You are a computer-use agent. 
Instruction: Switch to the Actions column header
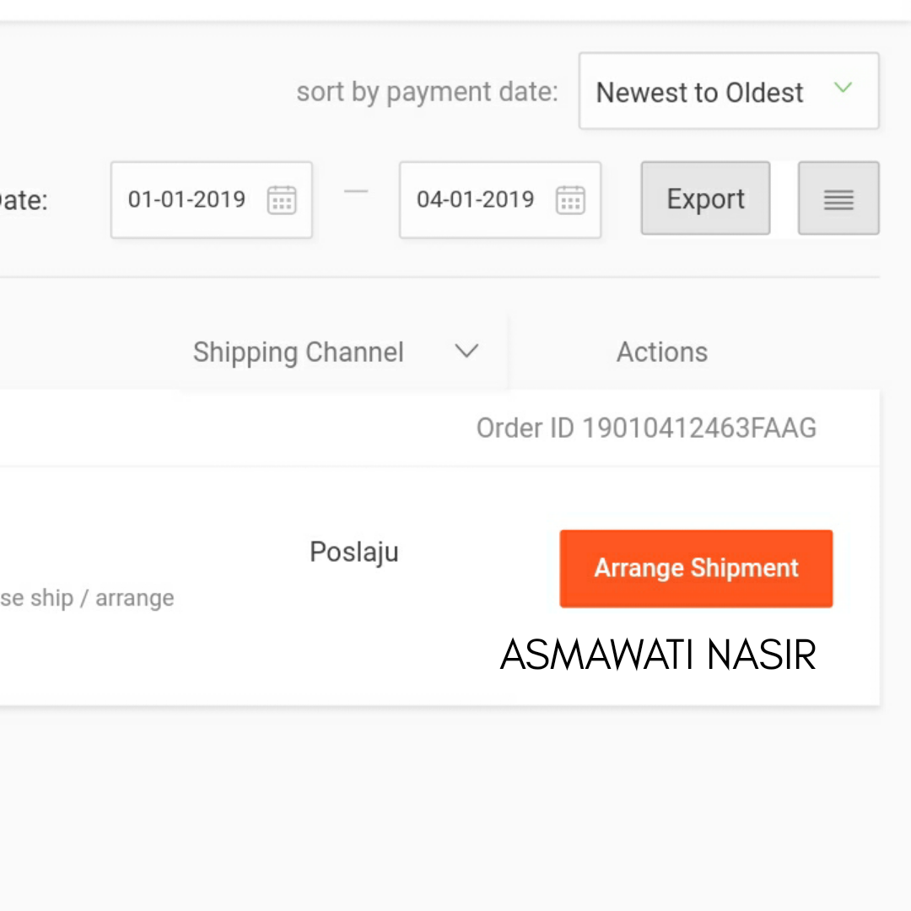coord(661,352)
